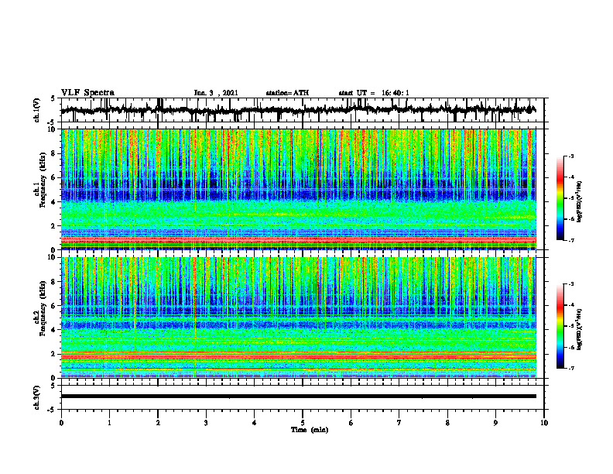Click the time axis tick label "1"
The image size is (613, 474).
pos(109,423)
